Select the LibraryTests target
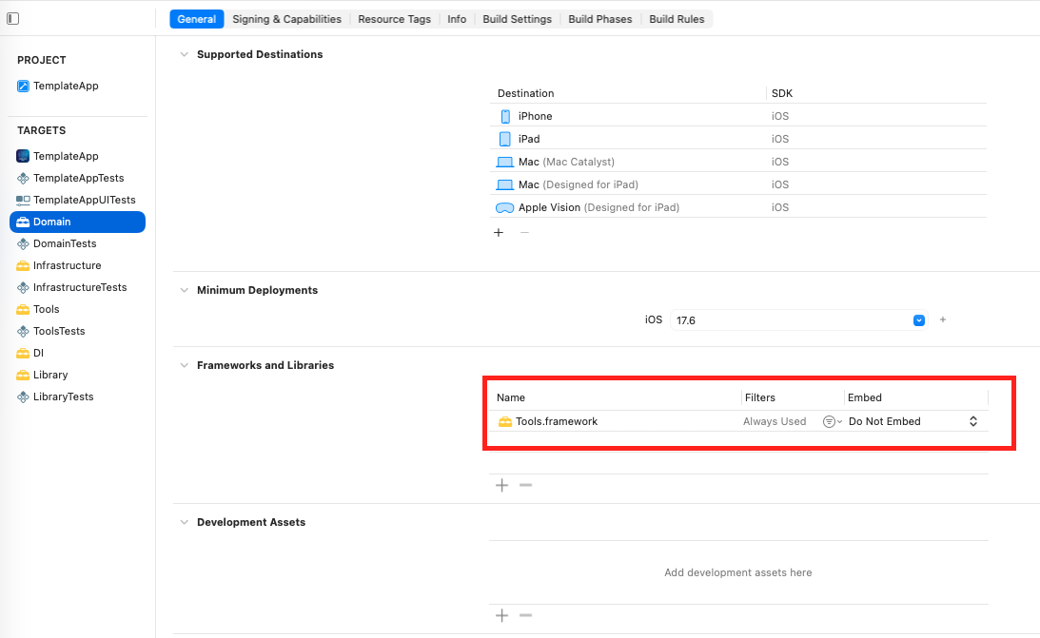This screenshot has height=638, width=1040. (x=78, y=396)
